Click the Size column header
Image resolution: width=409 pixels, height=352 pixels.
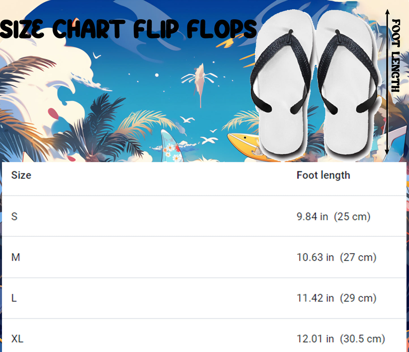pyautogui.click(x=21, y=175)
